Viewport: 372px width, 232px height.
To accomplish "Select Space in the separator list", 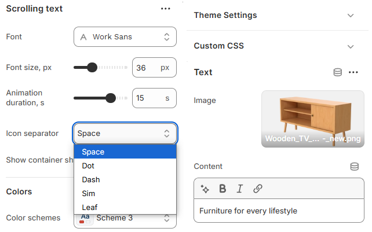I will point(125,152).
